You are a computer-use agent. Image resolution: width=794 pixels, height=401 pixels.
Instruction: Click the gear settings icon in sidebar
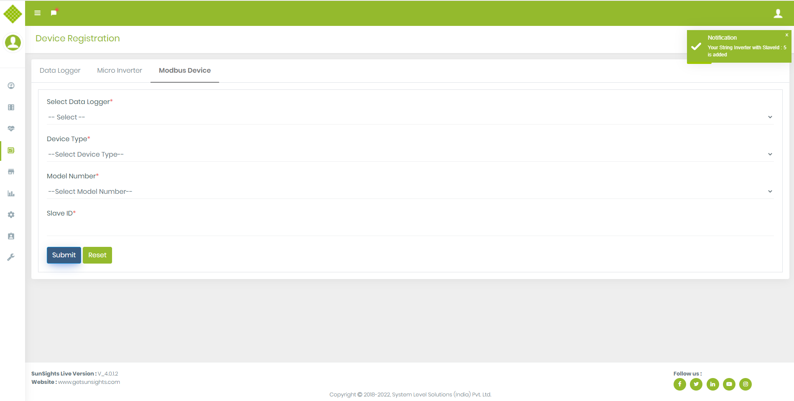click(11, 215)
